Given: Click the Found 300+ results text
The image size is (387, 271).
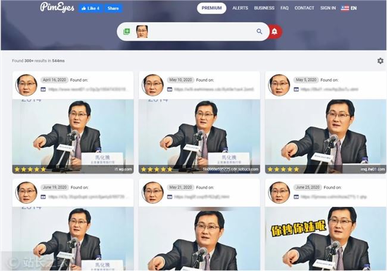Looking at the screenshot, I should pos(38,61).
